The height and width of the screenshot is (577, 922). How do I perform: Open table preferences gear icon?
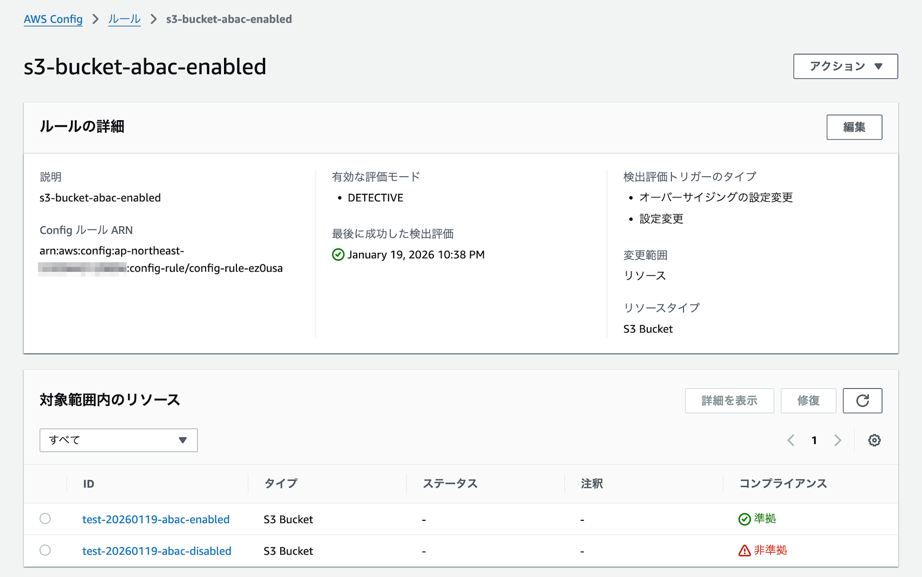coord(874,440)
